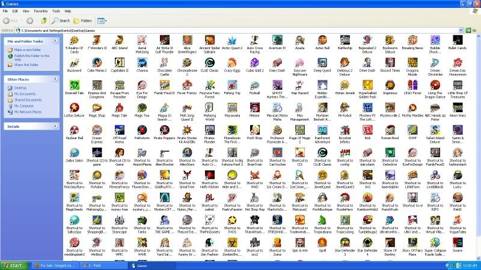This screenshot has width=481, height=270.
Task: Click the Spin & Win icon
Action: [x=299, y=243]
